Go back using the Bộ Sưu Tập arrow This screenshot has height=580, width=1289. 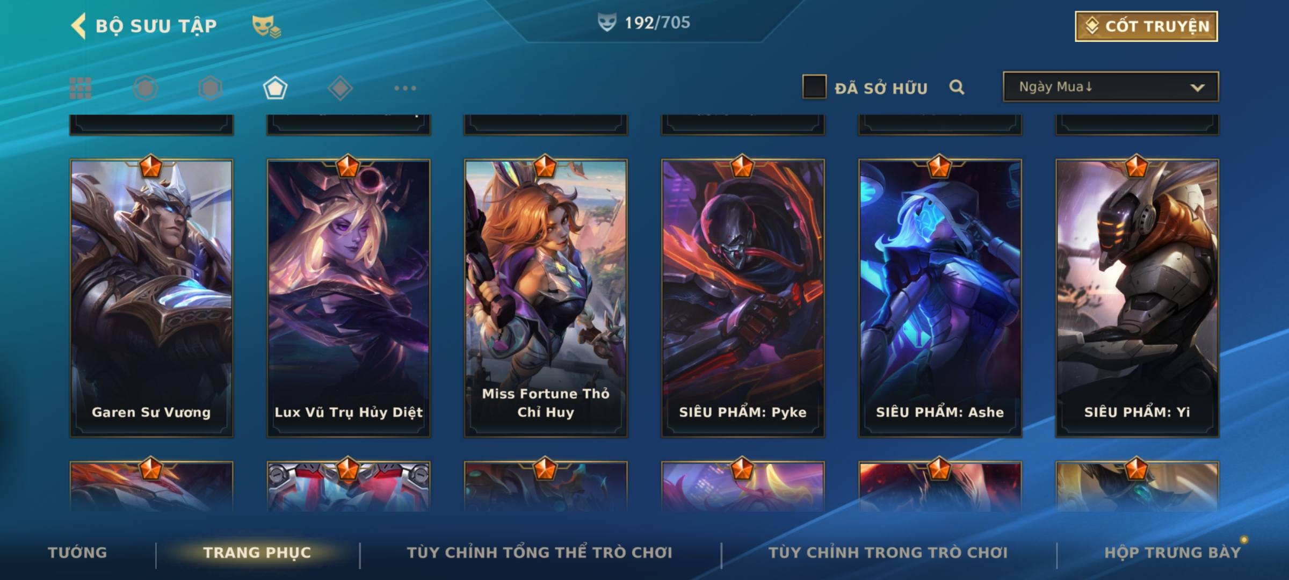[x=78, y=26]
